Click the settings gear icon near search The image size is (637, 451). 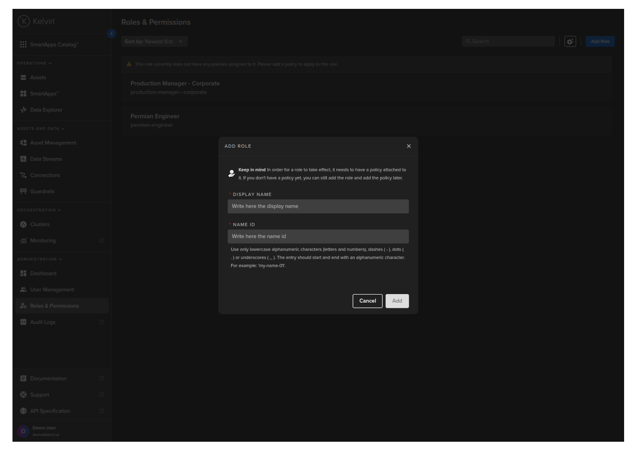coord(570,41)
